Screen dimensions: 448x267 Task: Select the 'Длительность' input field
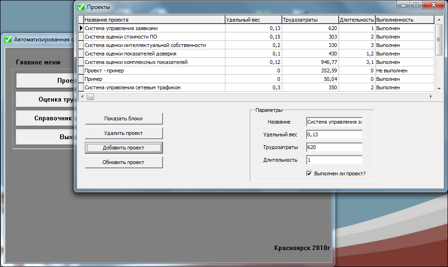(x=333, y=160)
